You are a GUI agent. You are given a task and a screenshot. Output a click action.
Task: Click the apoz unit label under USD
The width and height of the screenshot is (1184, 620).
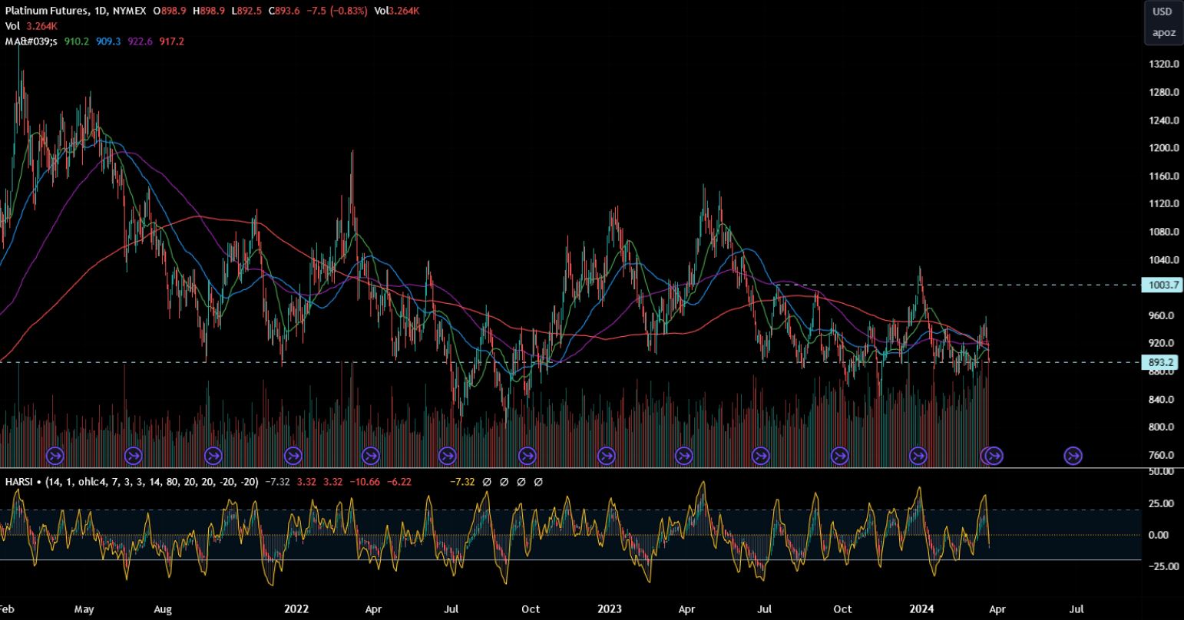click(1163, 33)
